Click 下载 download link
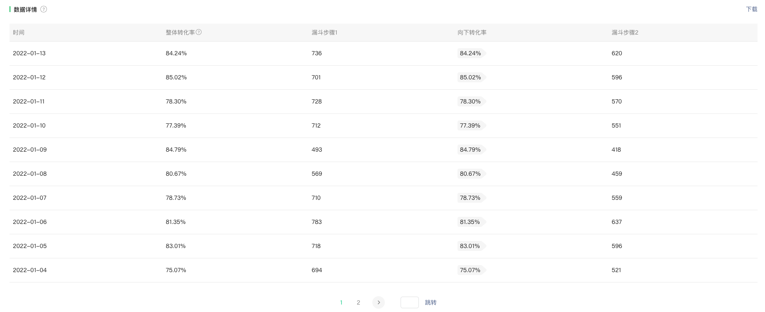The height and width of the screenshot is (312, 765). (751, 9)
